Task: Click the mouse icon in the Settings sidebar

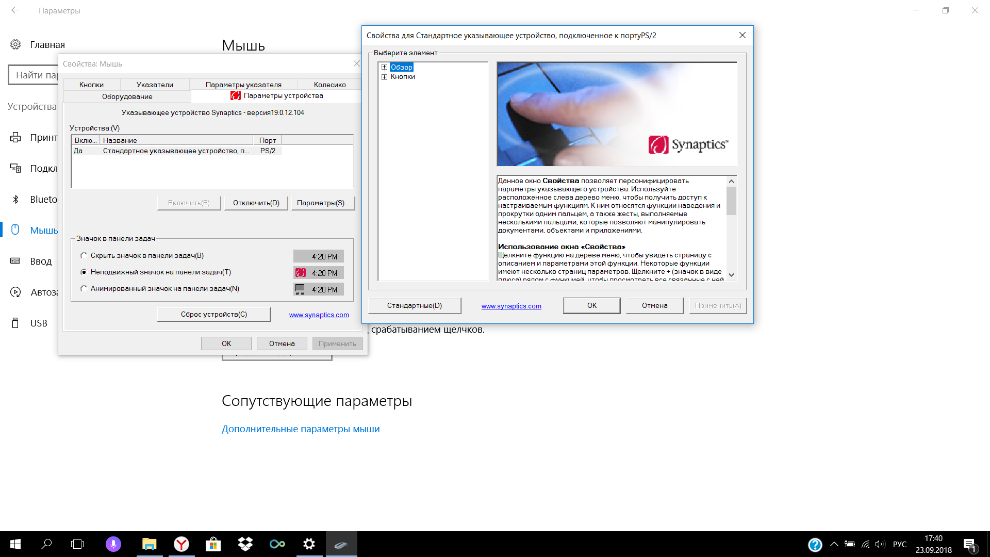Action: pos(15,230)
